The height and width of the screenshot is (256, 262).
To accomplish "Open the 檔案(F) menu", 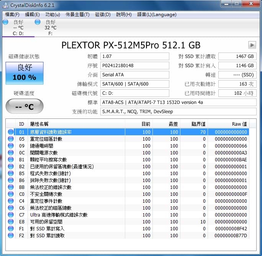I will pos(12,15).
